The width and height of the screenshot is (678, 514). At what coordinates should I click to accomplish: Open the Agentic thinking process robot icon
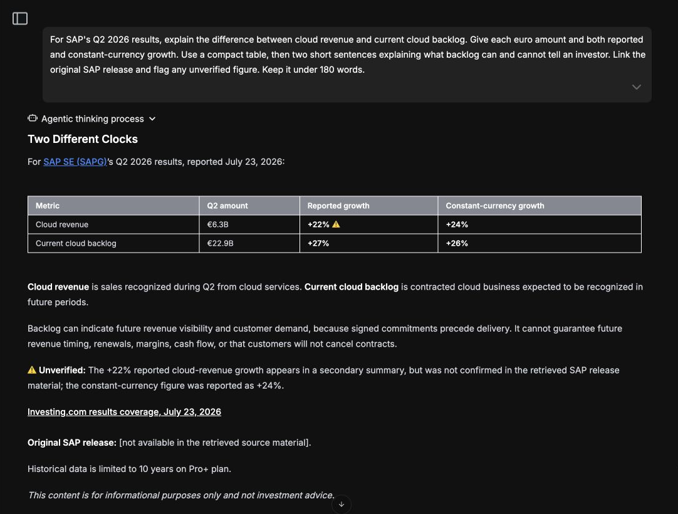click(33, 118)
